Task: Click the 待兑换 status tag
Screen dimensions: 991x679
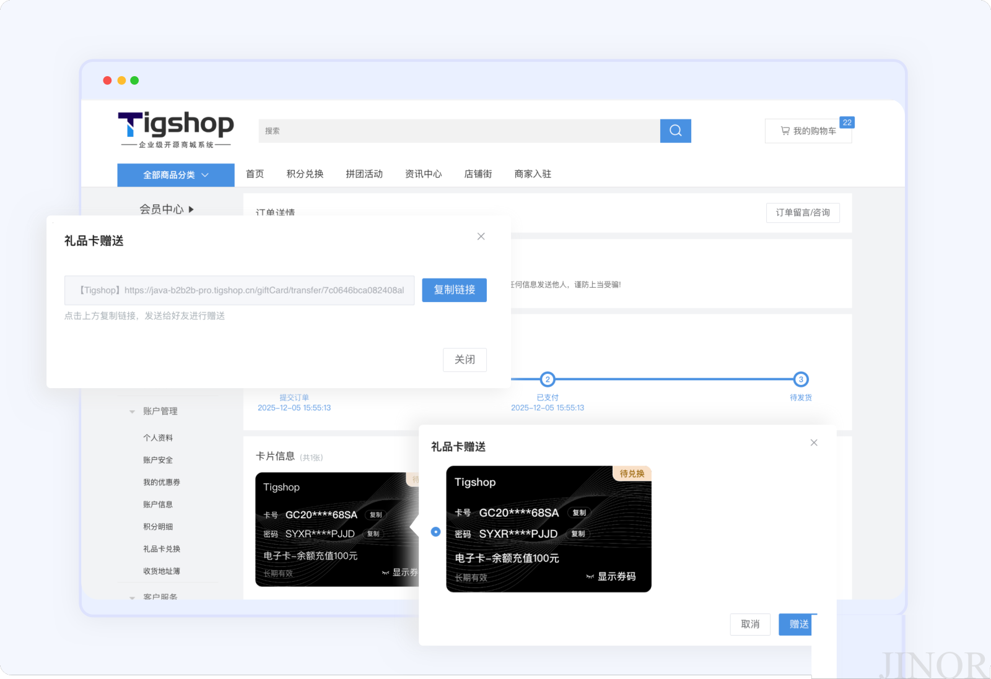Action: pos(632,474)
